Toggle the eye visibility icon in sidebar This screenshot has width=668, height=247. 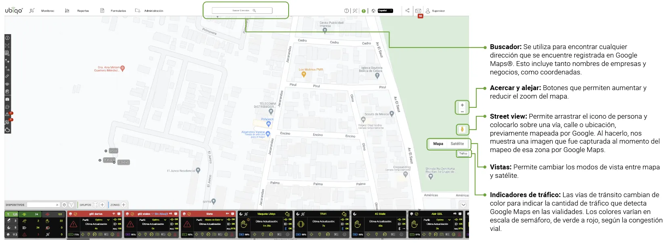pos(7,84)
